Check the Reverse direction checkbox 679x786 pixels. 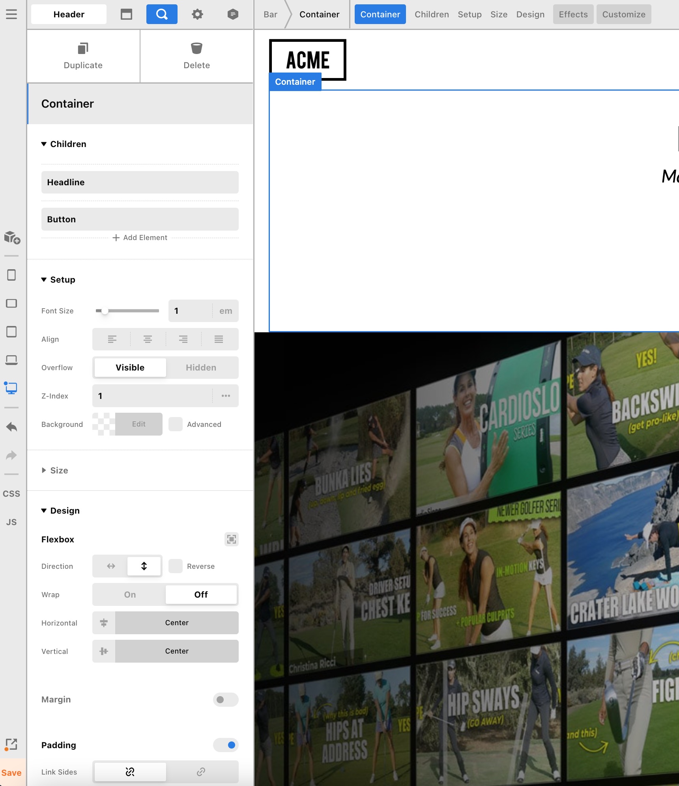click(176, 566)
